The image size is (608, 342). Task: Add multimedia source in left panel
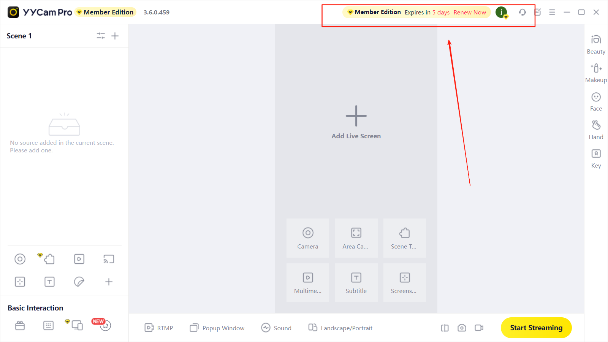tap(79, 259)
